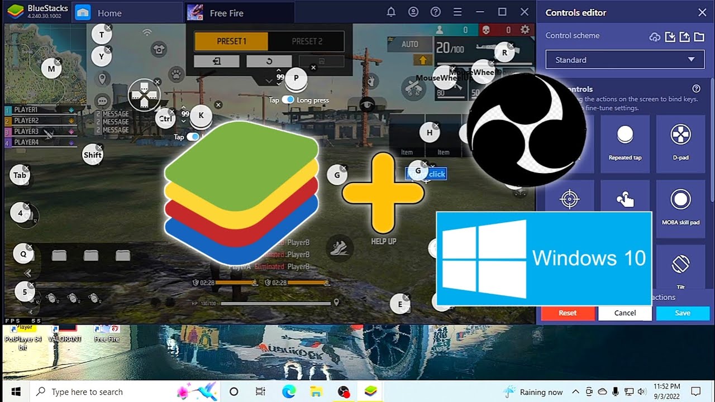Select the Shift key binding bubble
This screenshot has width=715, height=402.
pyautogui.click(x=92, y=155)
